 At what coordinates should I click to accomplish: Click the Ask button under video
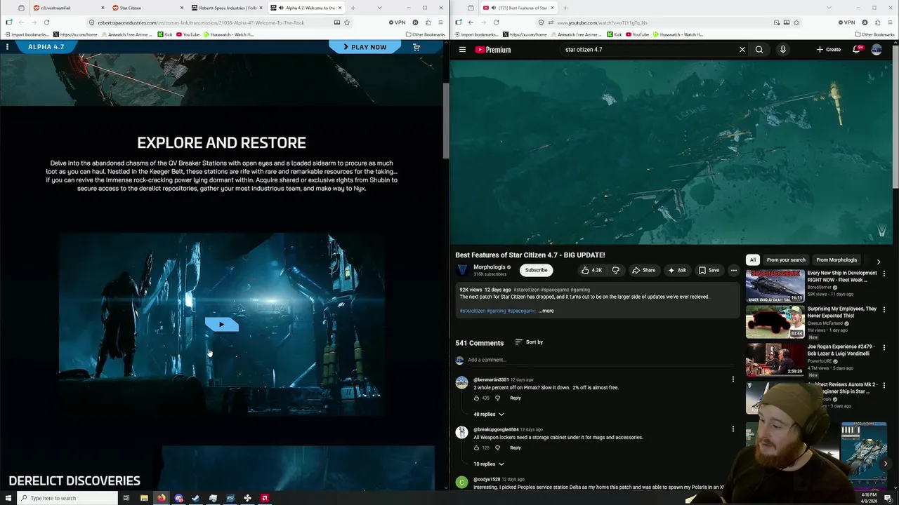tap(677, 270)
